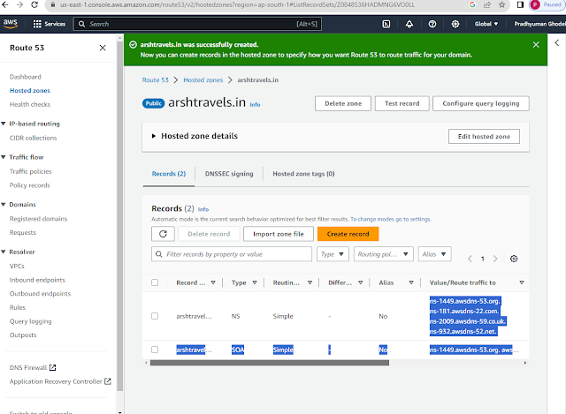
Task: Open Route 53 breadcrumb link
Action: (x=156, y=80)
